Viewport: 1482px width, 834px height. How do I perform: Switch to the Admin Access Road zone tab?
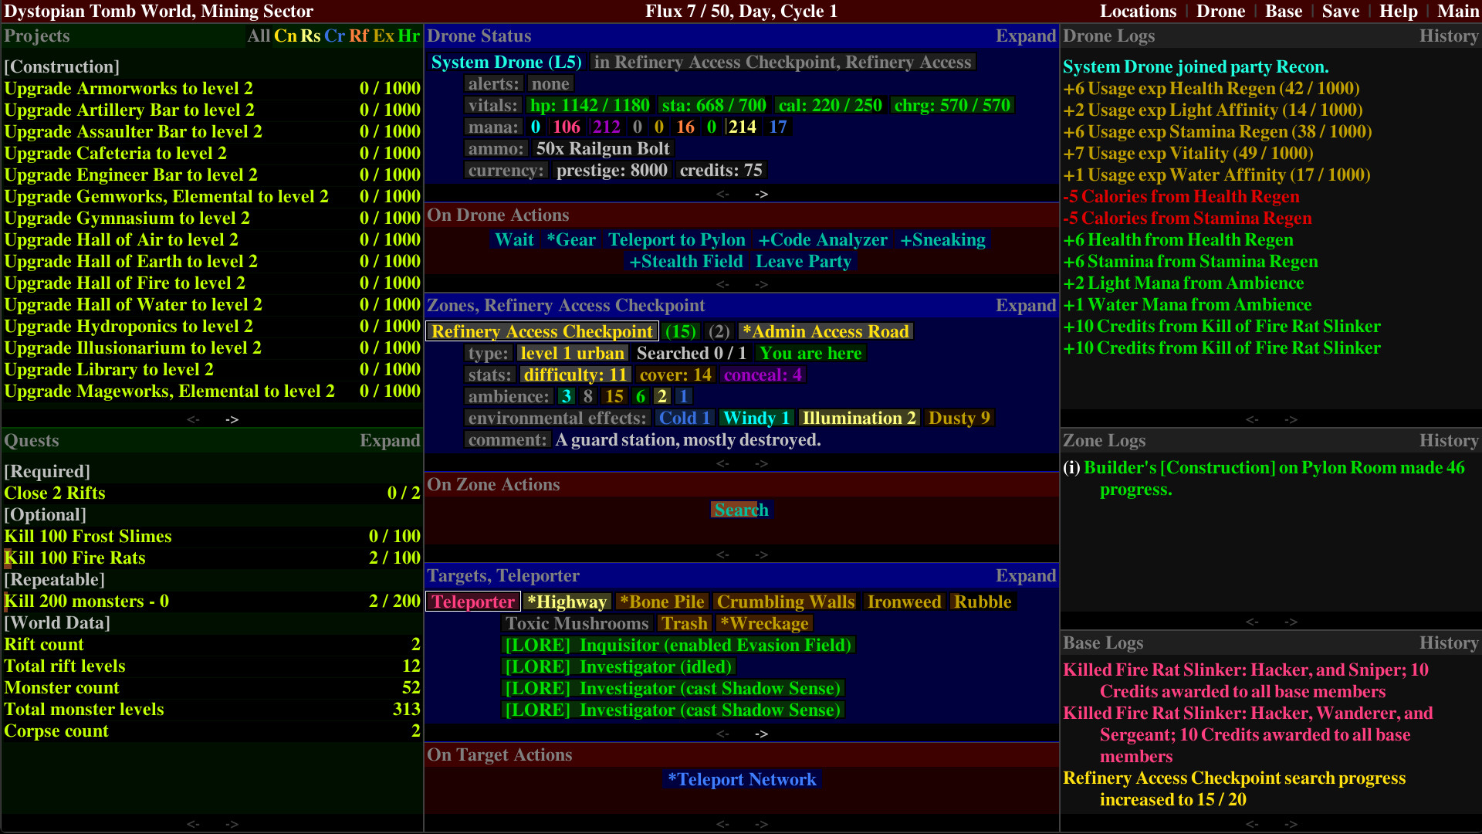[x=825, y=331]
